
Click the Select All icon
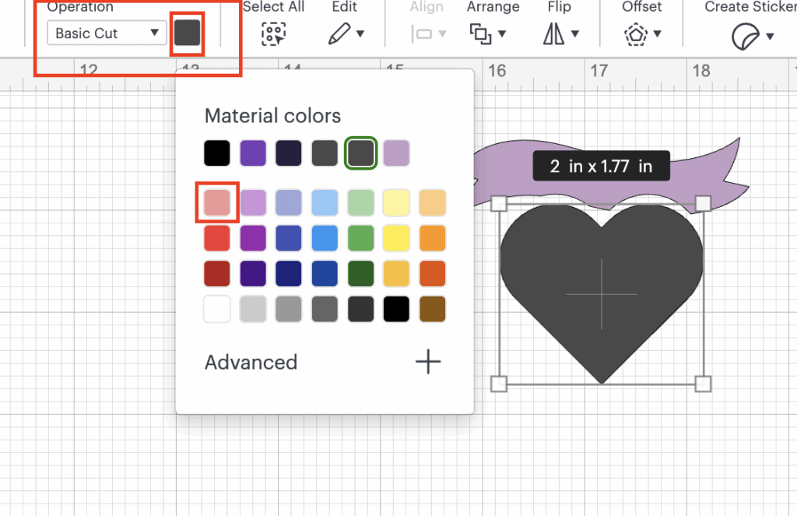coord(273,33)
